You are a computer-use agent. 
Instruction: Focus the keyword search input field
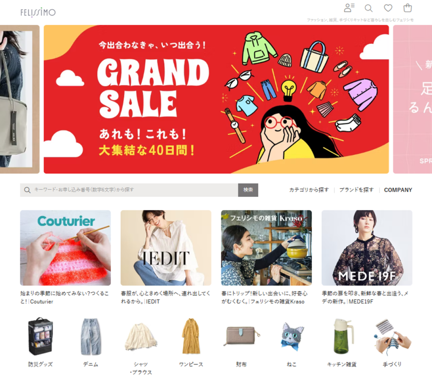(129, 190)
